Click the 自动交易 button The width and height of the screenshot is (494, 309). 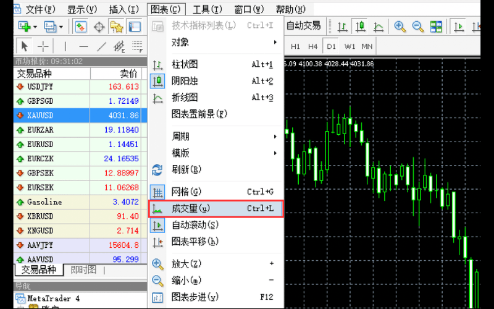(303, 25)
